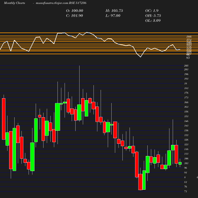Click the 116 price axis label

[x=186, y=149]
